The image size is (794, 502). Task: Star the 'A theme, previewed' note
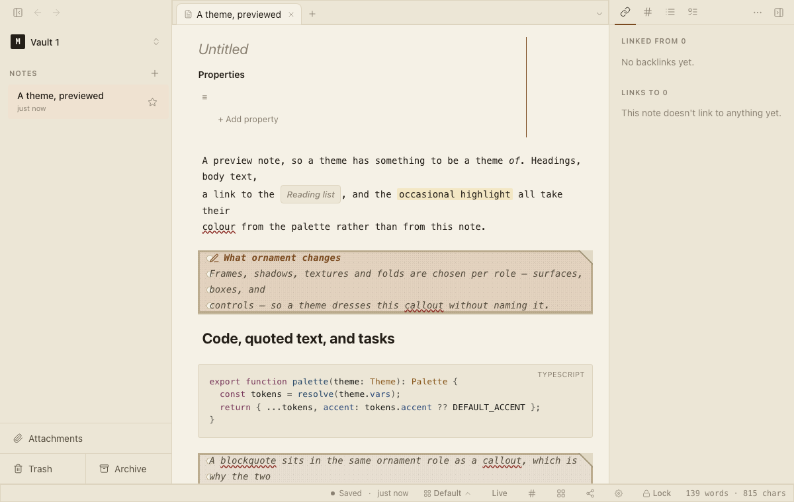(152, 102)
